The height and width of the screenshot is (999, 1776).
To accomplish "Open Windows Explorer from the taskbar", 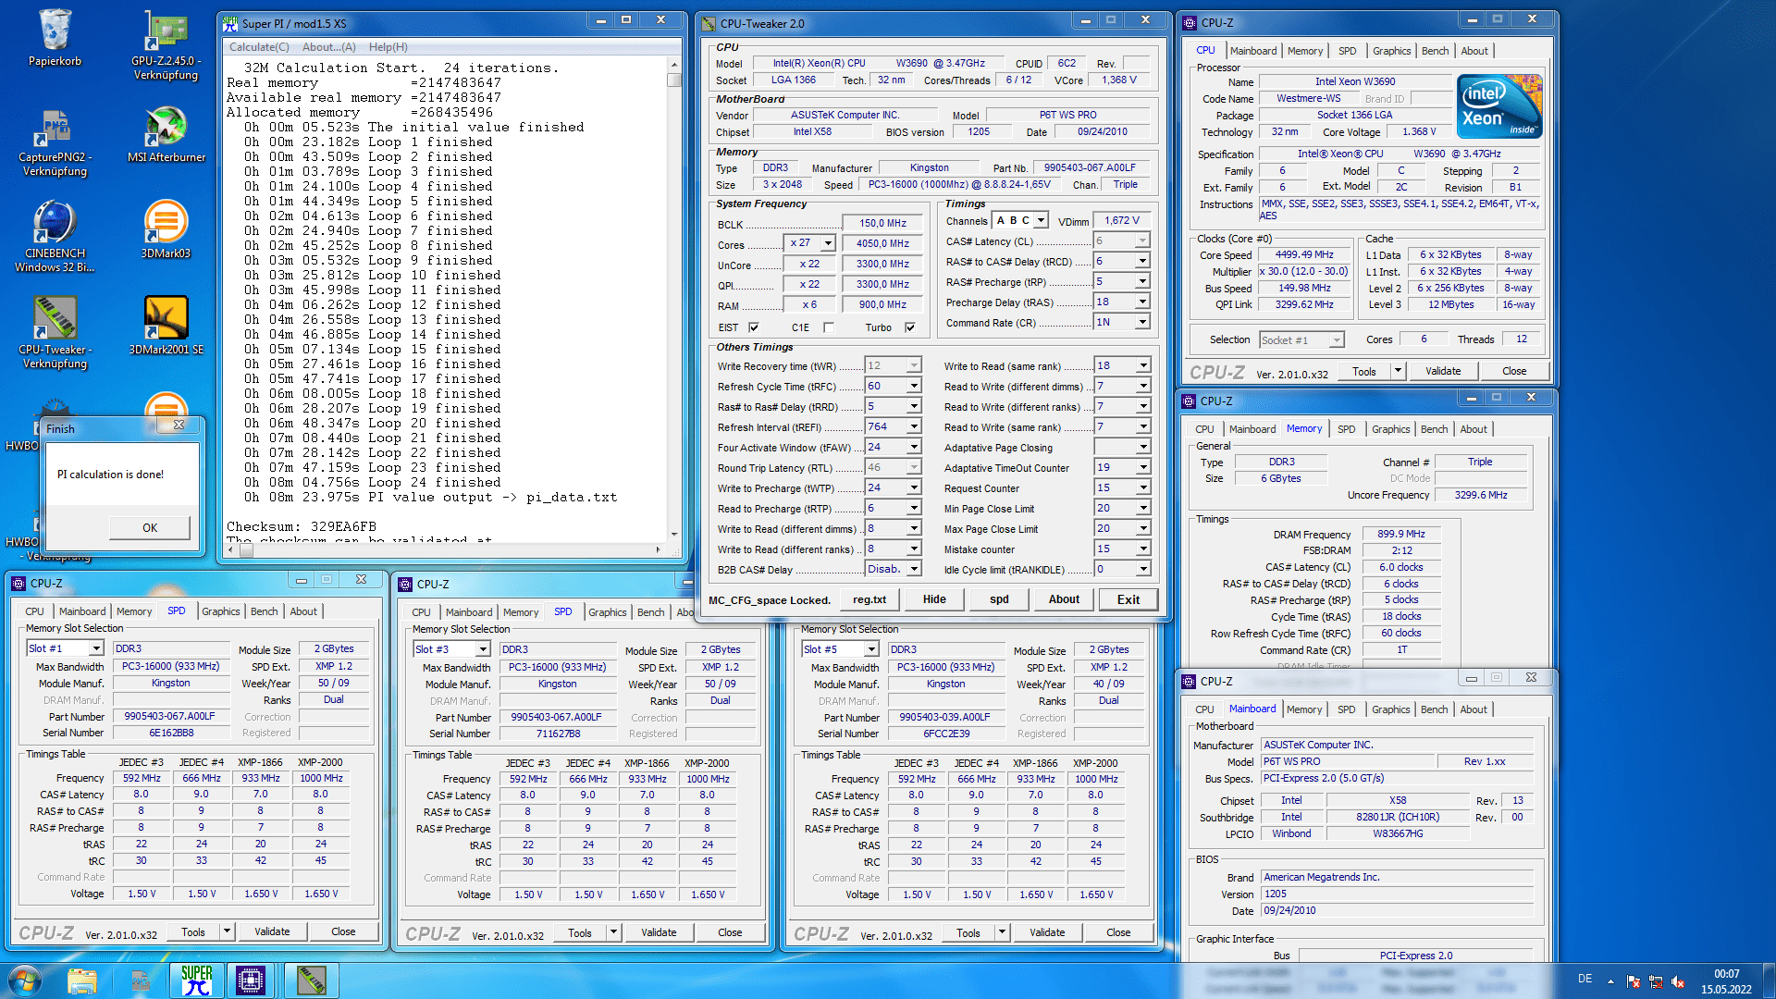I will tap(82, 980).
